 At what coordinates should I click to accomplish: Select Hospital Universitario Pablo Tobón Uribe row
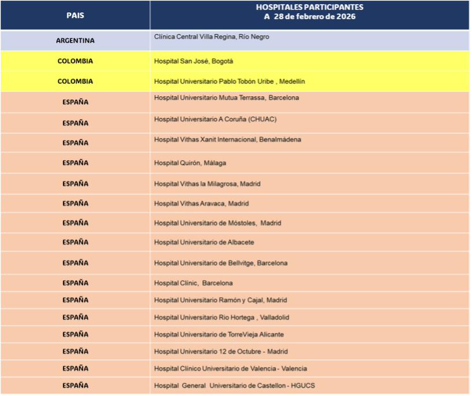229,82
